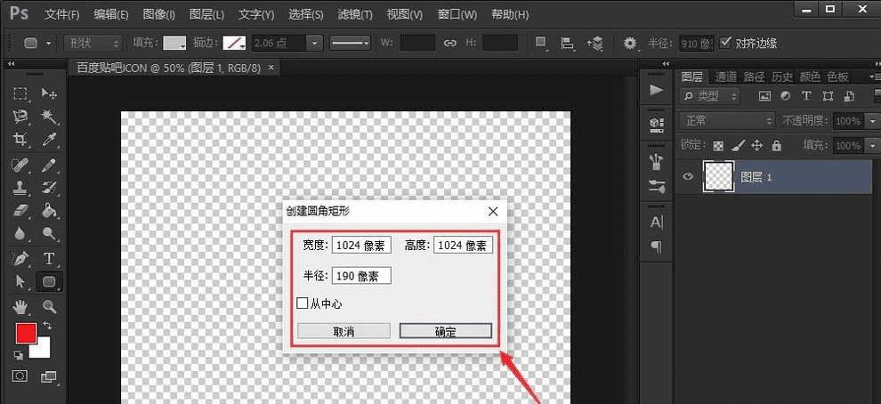
Task: Open the layer filter 类型 dropdown
Action: (710, 96)
